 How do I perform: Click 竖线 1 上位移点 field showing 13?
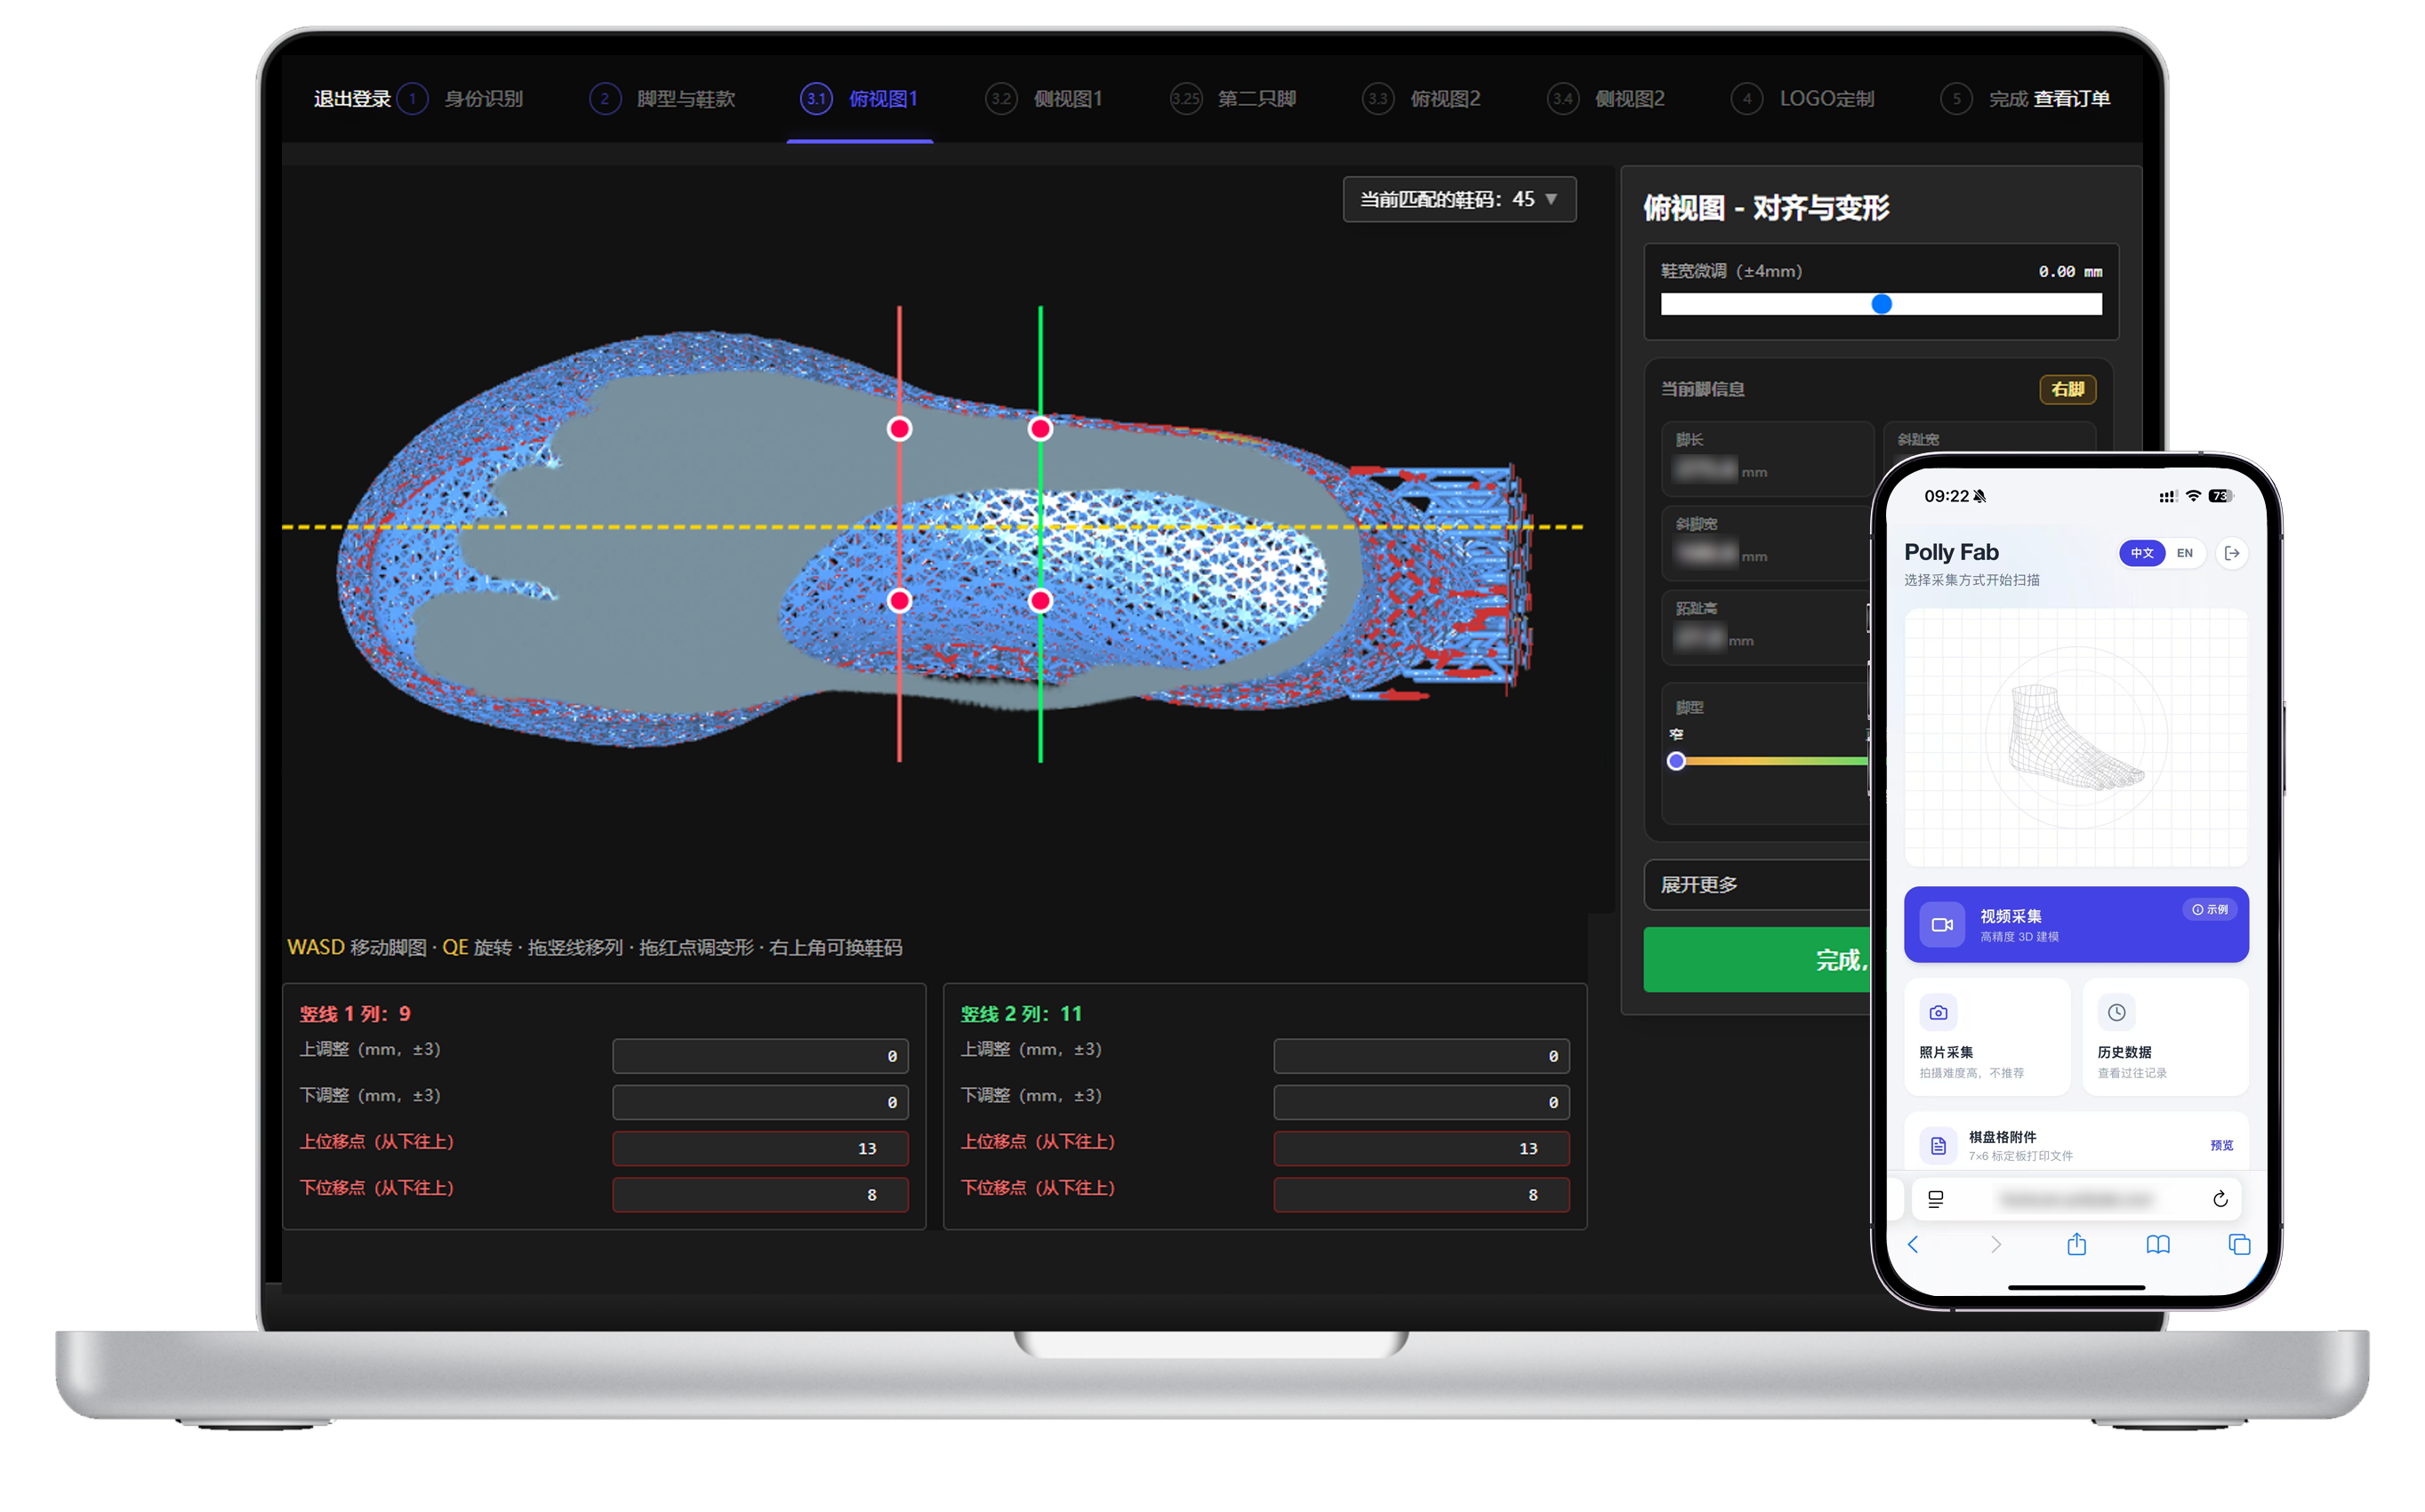pyautogui.click(x=760, y=1149)
